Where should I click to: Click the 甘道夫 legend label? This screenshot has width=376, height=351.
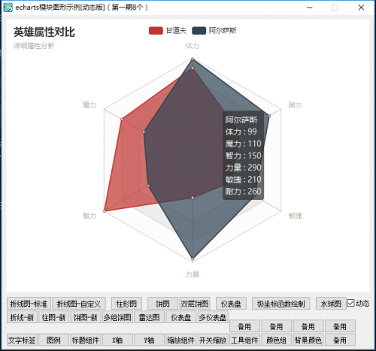tap(176, 31)
